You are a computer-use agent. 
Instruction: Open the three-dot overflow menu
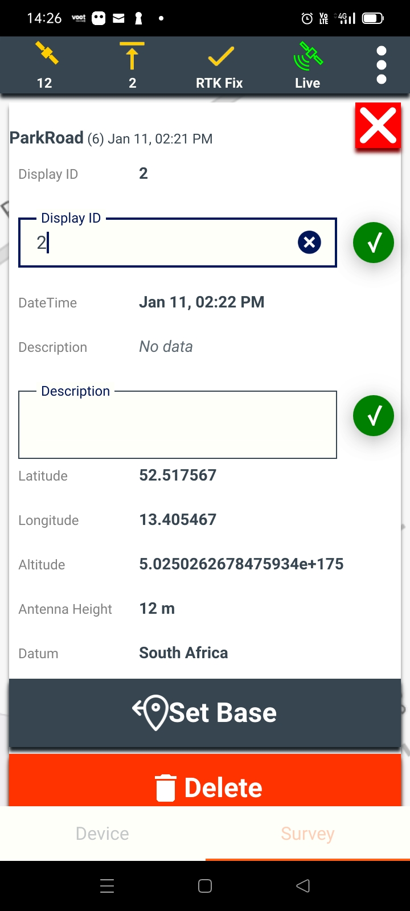(382, 65)
